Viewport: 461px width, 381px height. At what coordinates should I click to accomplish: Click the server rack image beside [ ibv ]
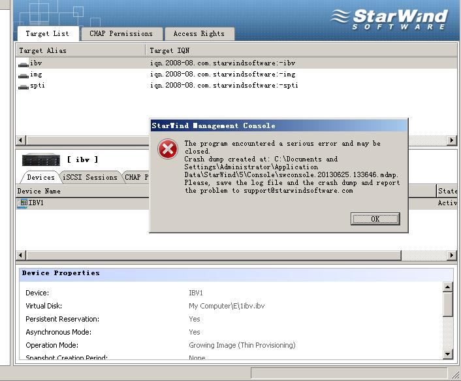tap(41, 159)
